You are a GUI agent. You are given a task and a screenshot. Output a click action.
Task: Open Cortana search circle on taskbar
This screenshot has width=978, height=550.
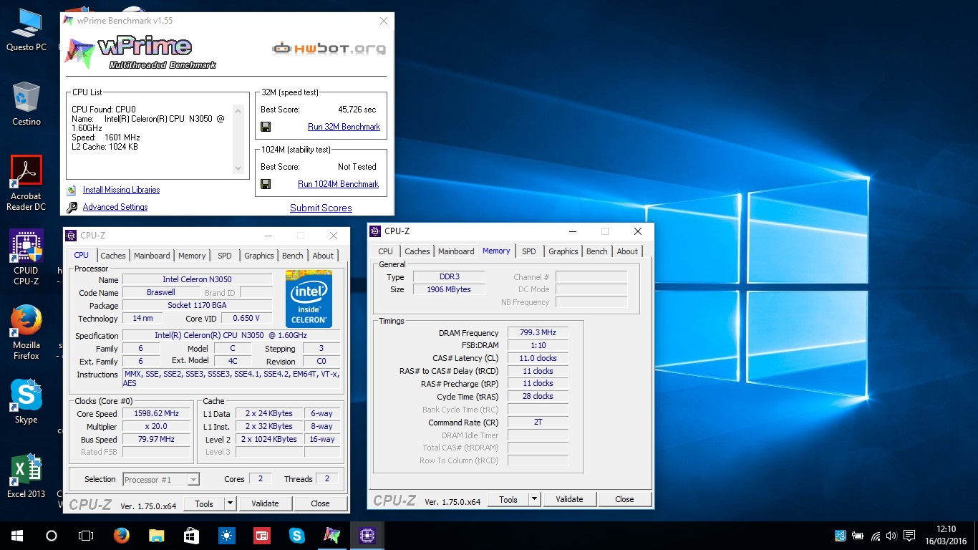pyautogui.click(x=51, y=535)
